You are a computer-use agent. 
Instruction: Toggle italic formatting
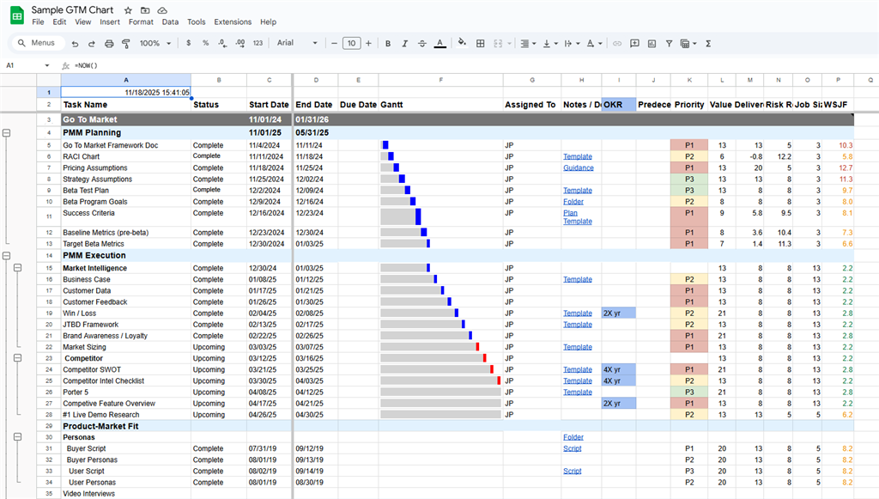[405, 43]
